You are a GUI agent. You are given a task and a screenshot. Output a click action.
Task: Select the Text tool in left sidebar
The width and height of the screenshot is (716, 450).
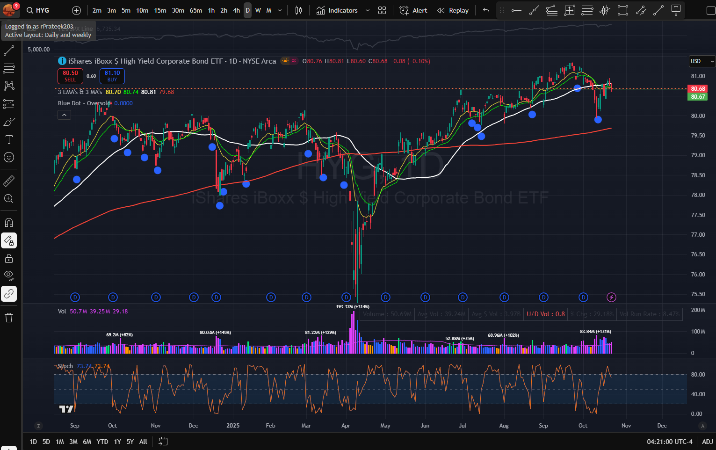click(9, 139)
